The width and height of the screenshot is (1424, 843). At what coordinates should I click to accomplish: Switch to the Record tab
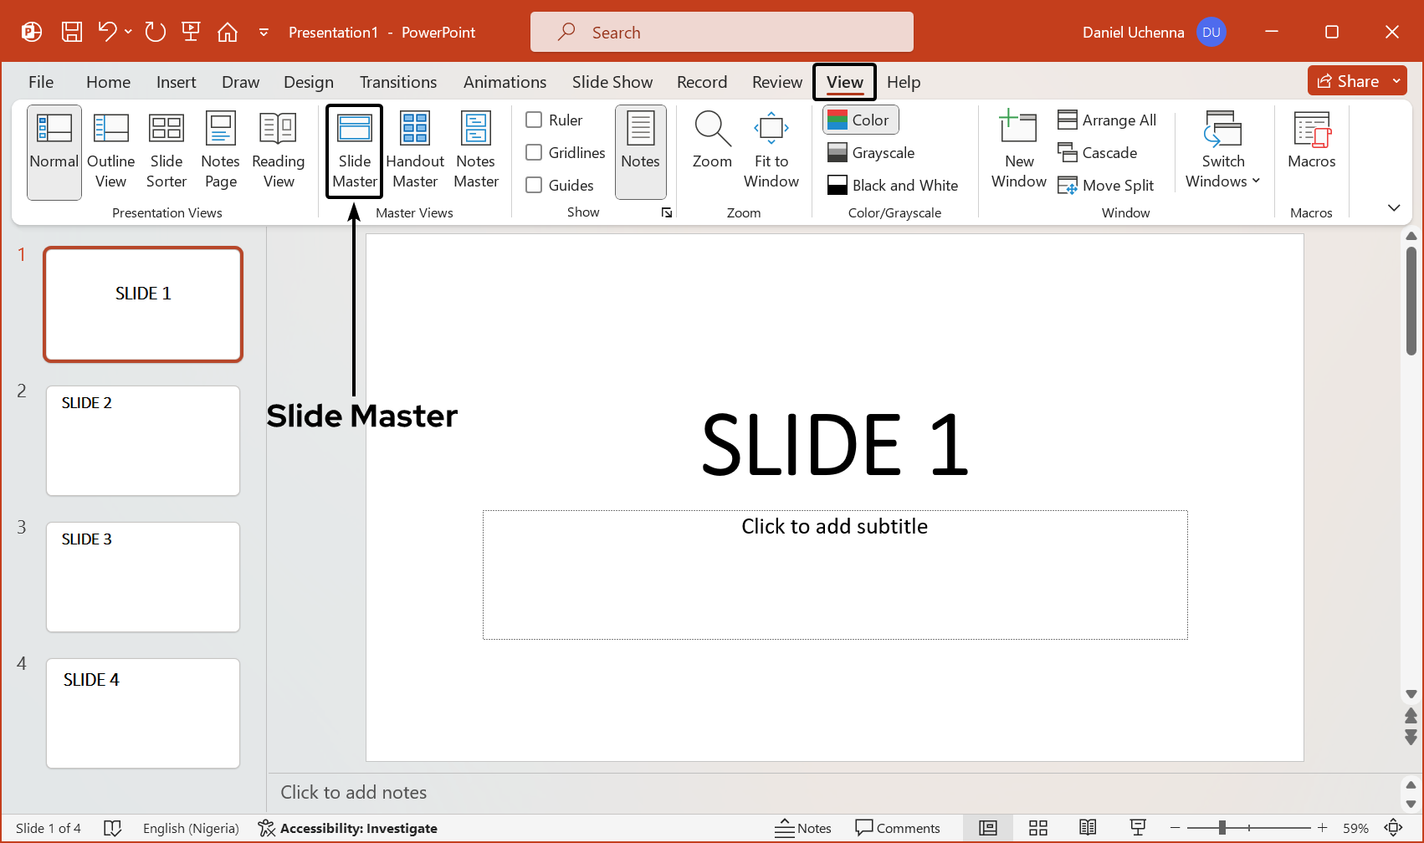[x=701, y=81]
